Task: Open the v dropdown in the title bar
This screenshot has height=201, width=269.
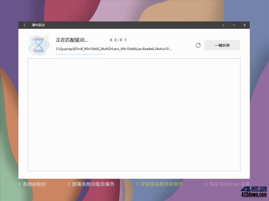Action: (x=223, y=25)
